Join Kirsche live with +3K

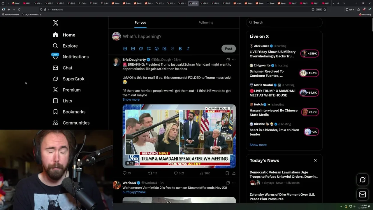311,132
